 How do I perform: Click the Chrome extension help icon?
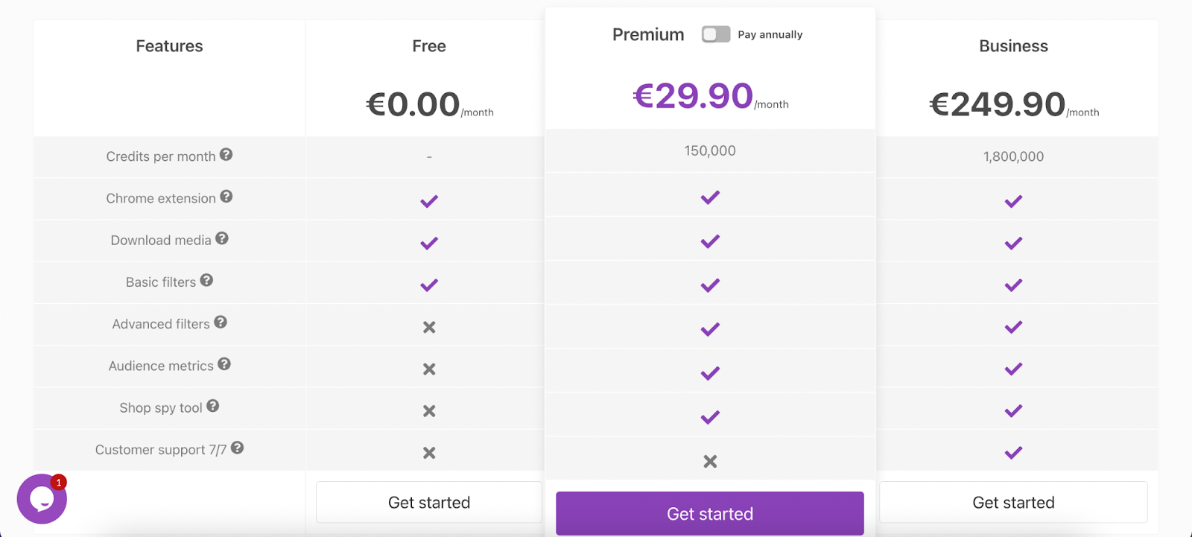pyautogui.click(x=226, y=197)
